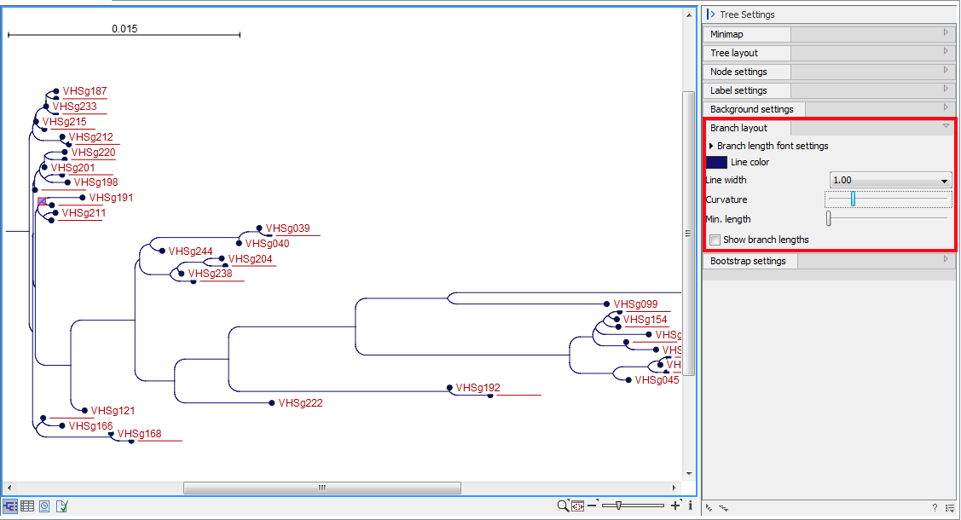
Task: Select the phylogenetic tree view icon
Action: (x=9, y=506)
